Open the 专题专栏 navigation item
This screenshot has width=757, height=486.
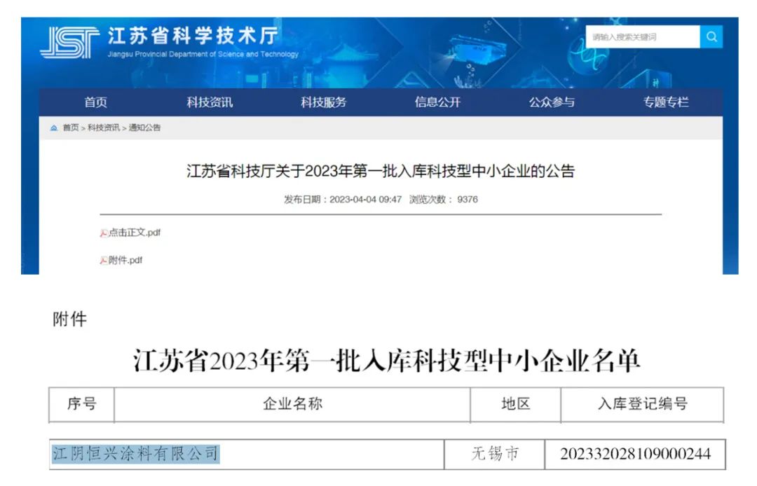(666, 102)
